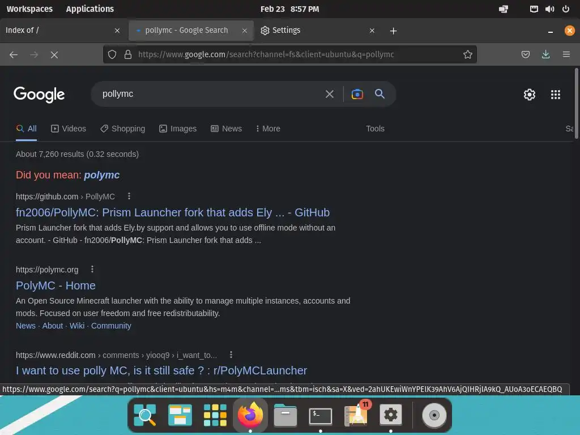580x435 pixels.
Task: Open the polymc.org Community sitelink
Action: [x=111, y=326]
